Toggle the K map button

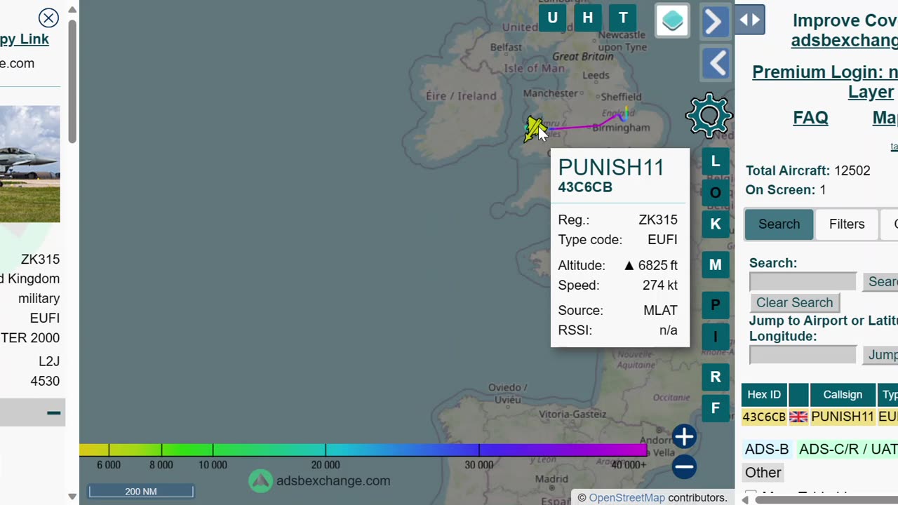coord(716,224)
